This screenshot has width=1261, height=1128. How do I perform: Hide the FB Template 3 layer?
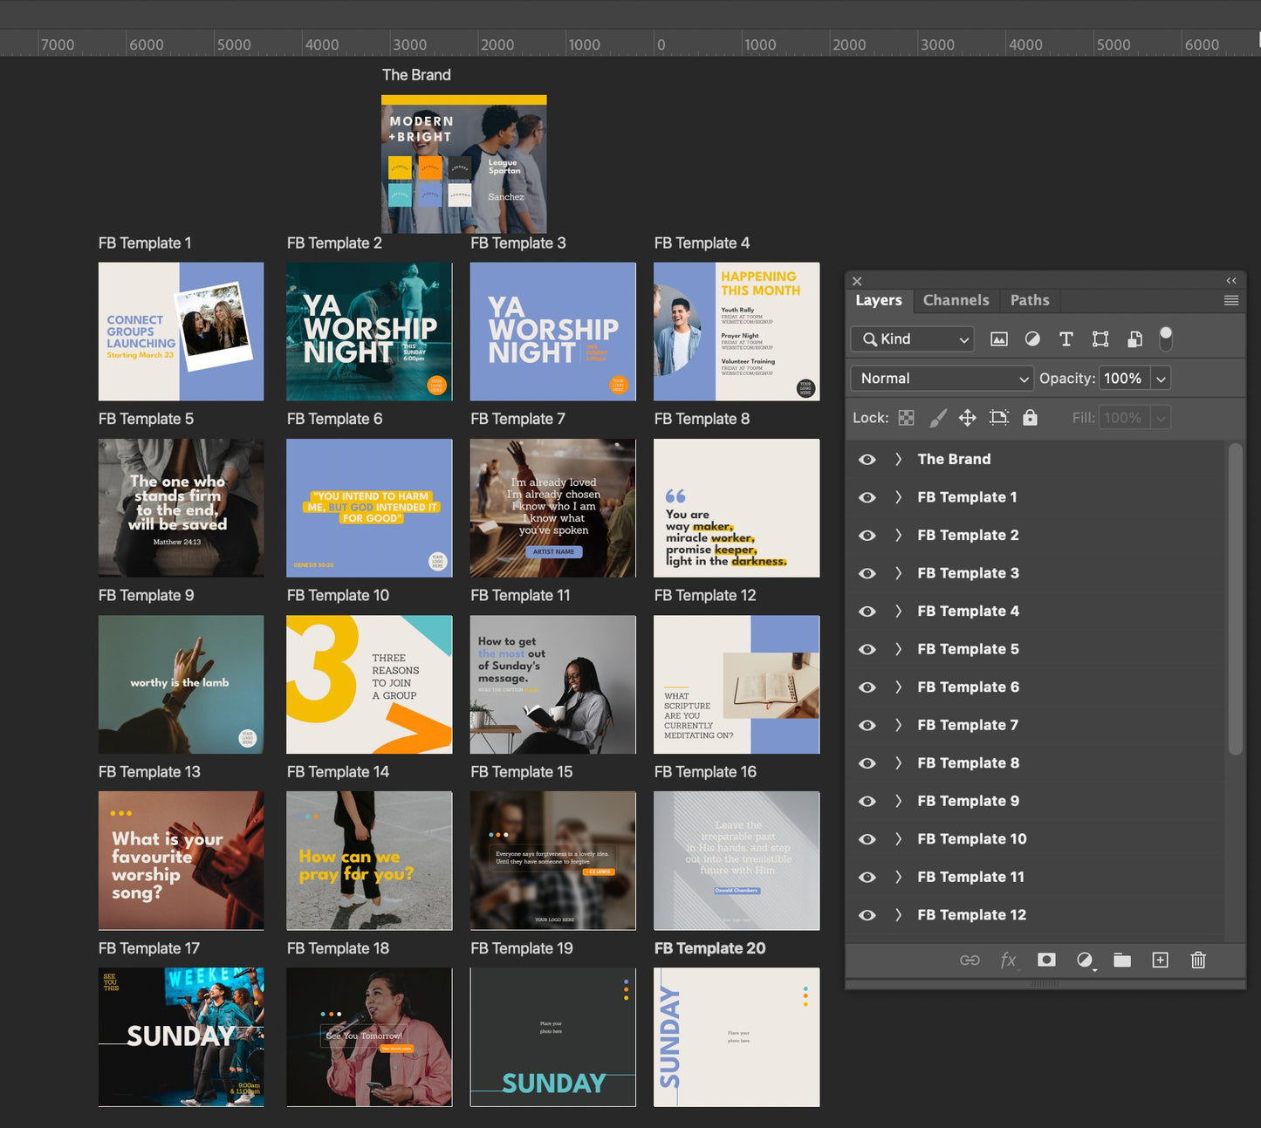[x=867, y=573]
